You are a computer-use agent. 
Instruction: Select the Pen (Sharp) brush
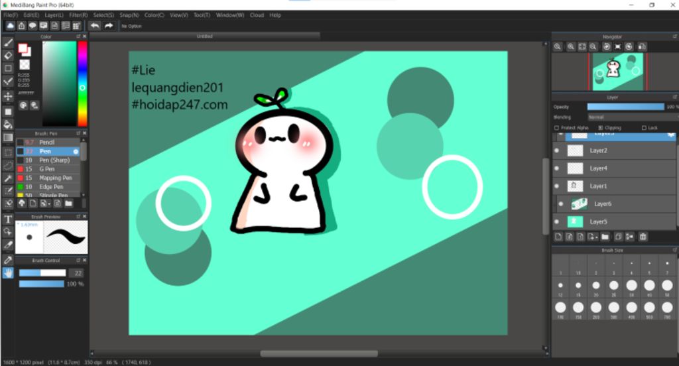coord(48,160)
